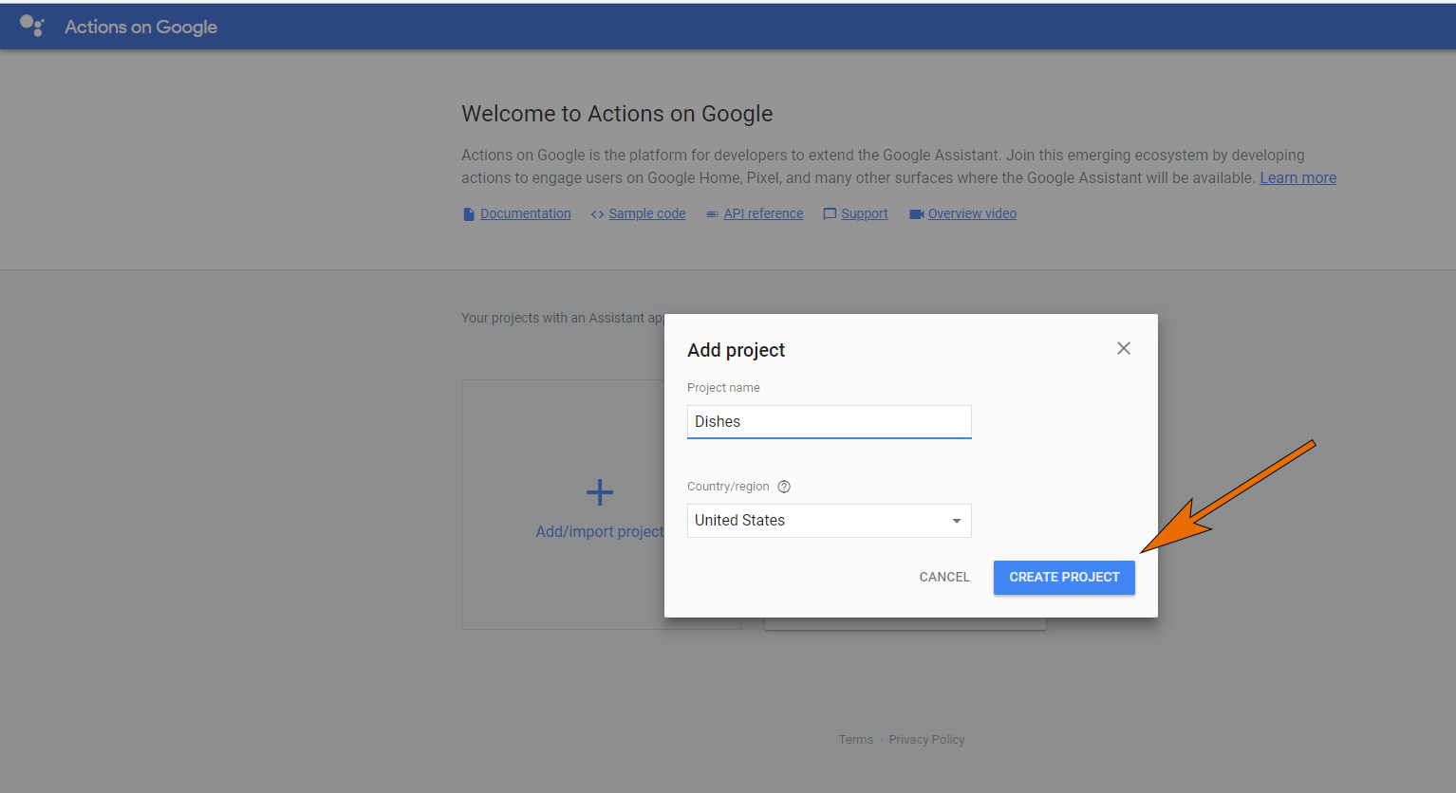Cancel the Add project dialog
1456x793 pixels.
point(943,577)
